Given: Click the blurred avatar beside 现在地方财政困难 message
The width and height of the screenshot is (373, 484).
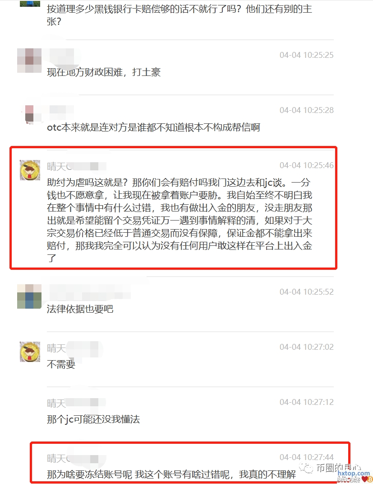Looking at the screenshot, I should 29,61.
